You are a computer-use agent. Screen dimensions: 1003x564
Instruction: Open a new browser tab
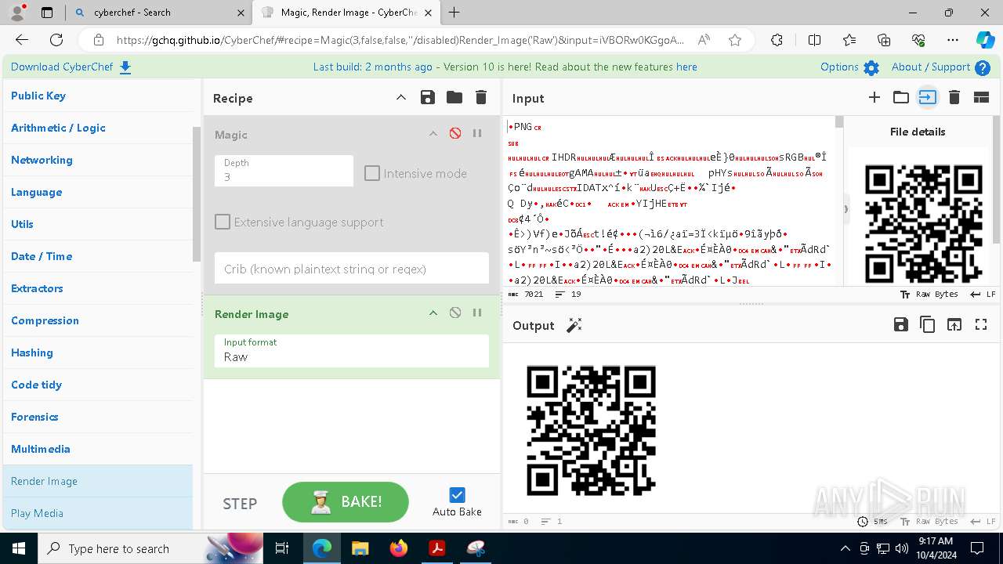[x=454, y=13]
